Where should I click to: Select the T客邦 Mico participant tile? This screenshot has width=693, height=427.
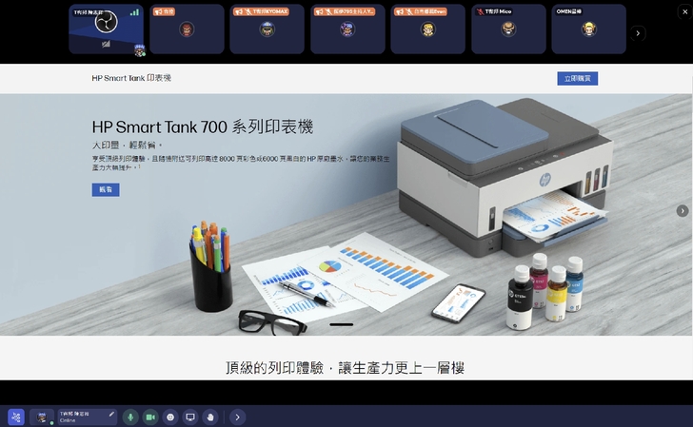508,29
